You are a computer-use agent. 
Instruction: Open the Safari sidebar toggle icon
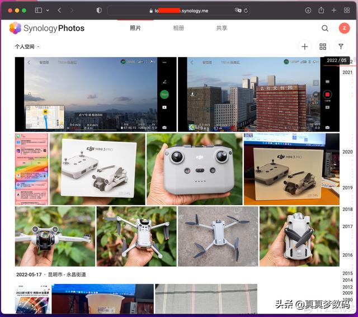click(39, 10)
